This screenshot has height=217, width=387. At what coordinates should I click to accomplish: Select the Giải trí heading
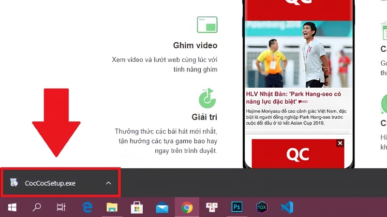[x=204, y=117]
